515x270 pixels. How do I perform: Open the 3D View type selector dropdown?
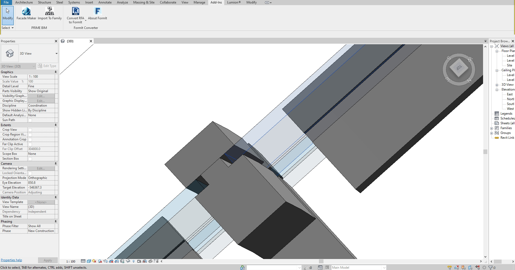click(x=56, y=54)
